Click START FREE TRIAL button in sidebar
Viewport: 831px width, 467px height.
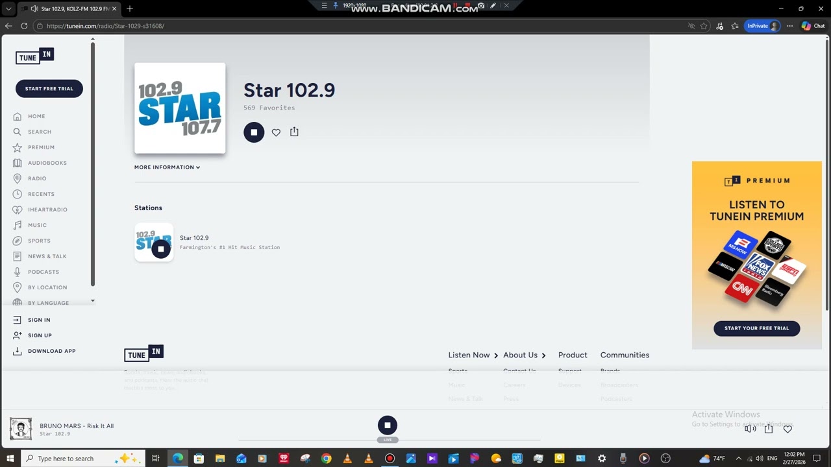click(x=49, y=89)
